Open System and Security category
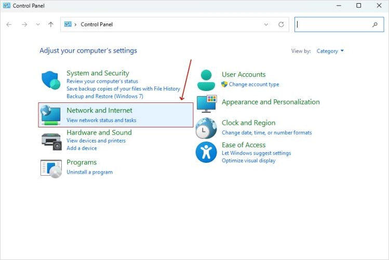389x260 pixels. (x=98, y=73)
